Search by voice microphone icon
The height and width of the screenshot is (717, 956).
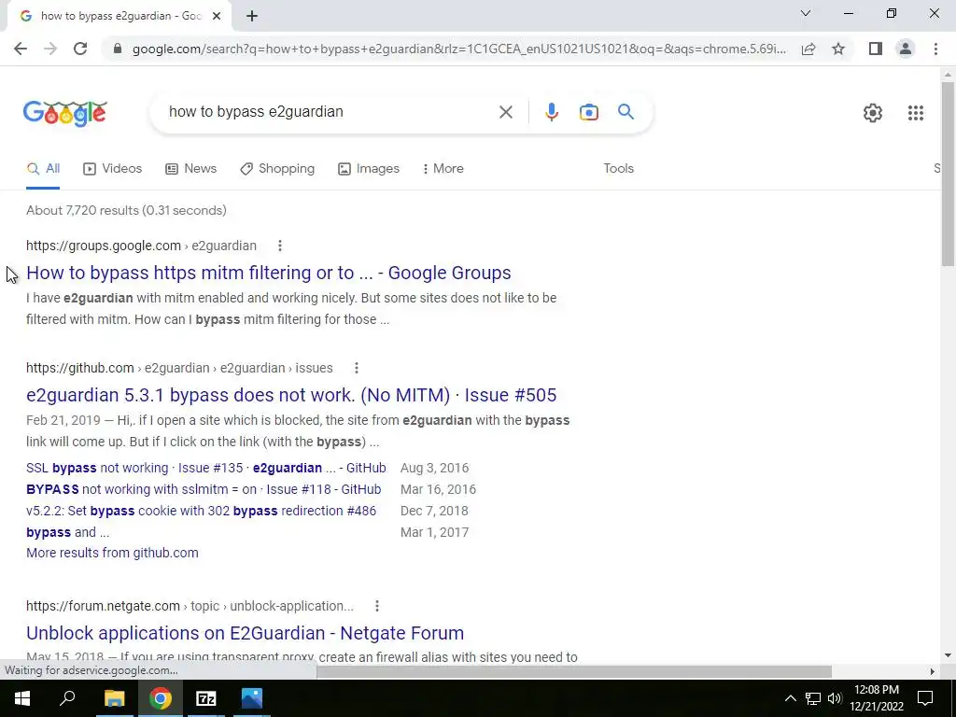551,112
